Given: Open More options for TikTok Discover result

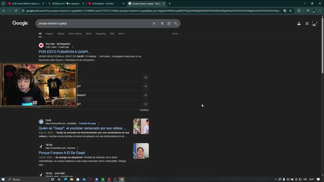Looking at the screenshot, I should point(78,148).
